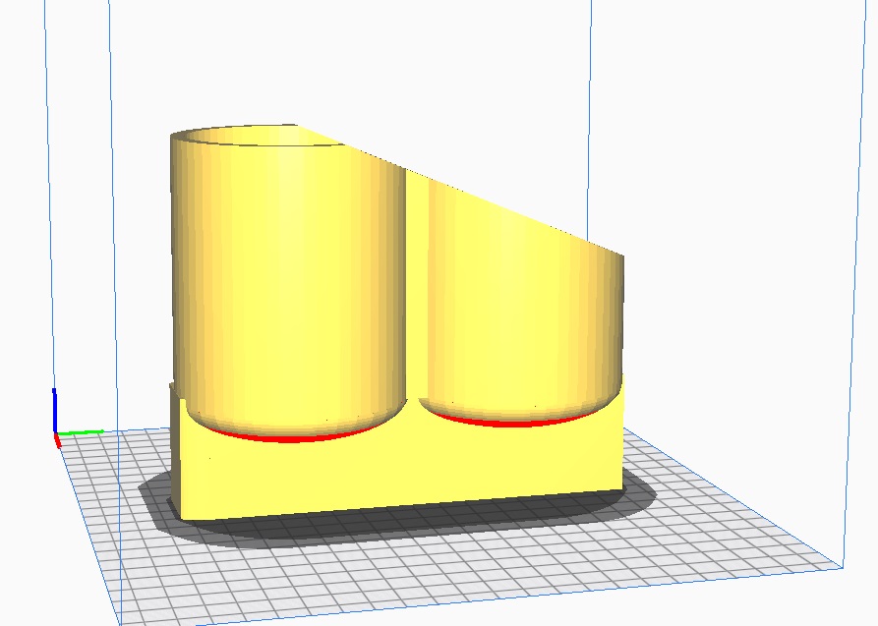
Task: Click the rectangular base block front face
Action: point(393,472)
